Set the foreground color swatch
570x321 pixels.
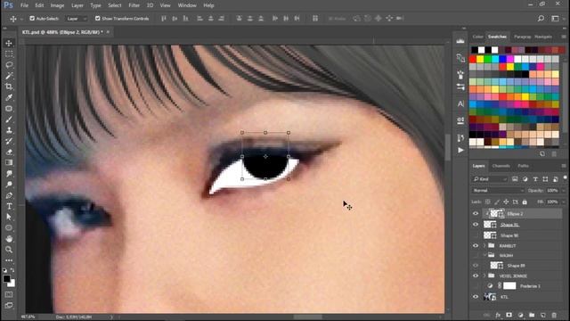tap(7, 279)
